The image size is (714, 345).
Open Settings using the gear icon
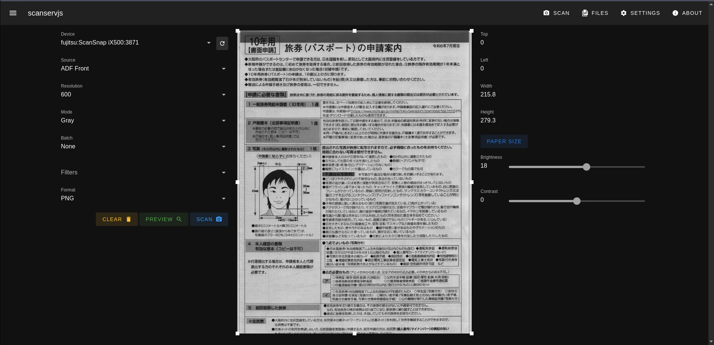coord(623,13)
